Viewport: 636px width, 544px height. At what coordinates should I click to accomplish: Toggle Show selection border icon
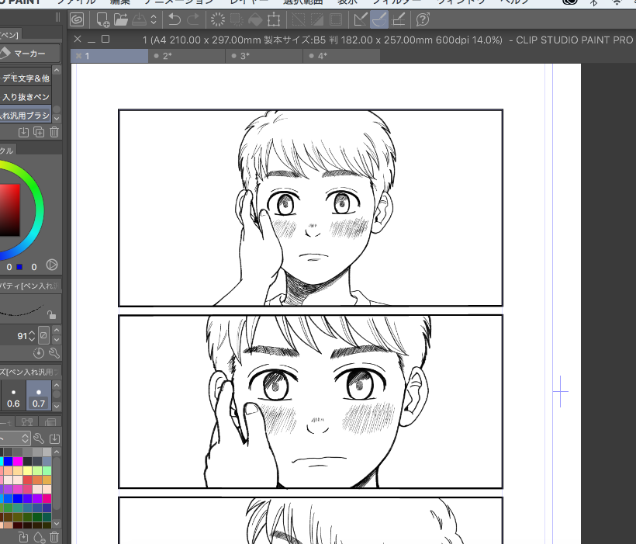click(x=336, y=19)
